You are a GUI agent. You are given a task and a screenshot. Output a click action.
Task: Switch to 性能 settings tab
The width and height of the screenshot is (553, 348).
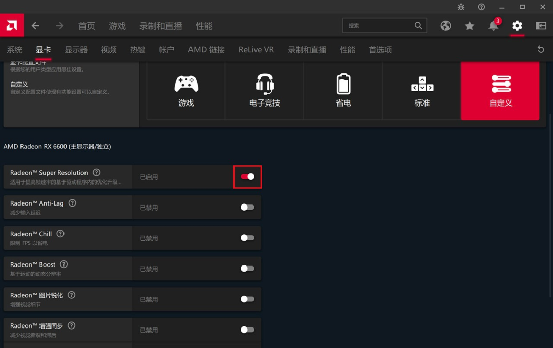[x=347, y=50]
